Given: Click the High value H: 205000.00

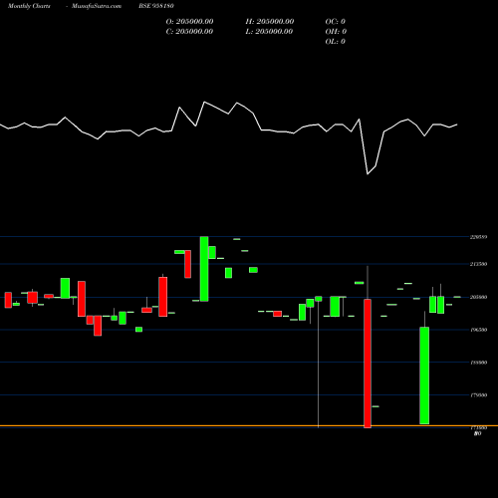Looking at the screenshot, I should [x=270, y=21].
